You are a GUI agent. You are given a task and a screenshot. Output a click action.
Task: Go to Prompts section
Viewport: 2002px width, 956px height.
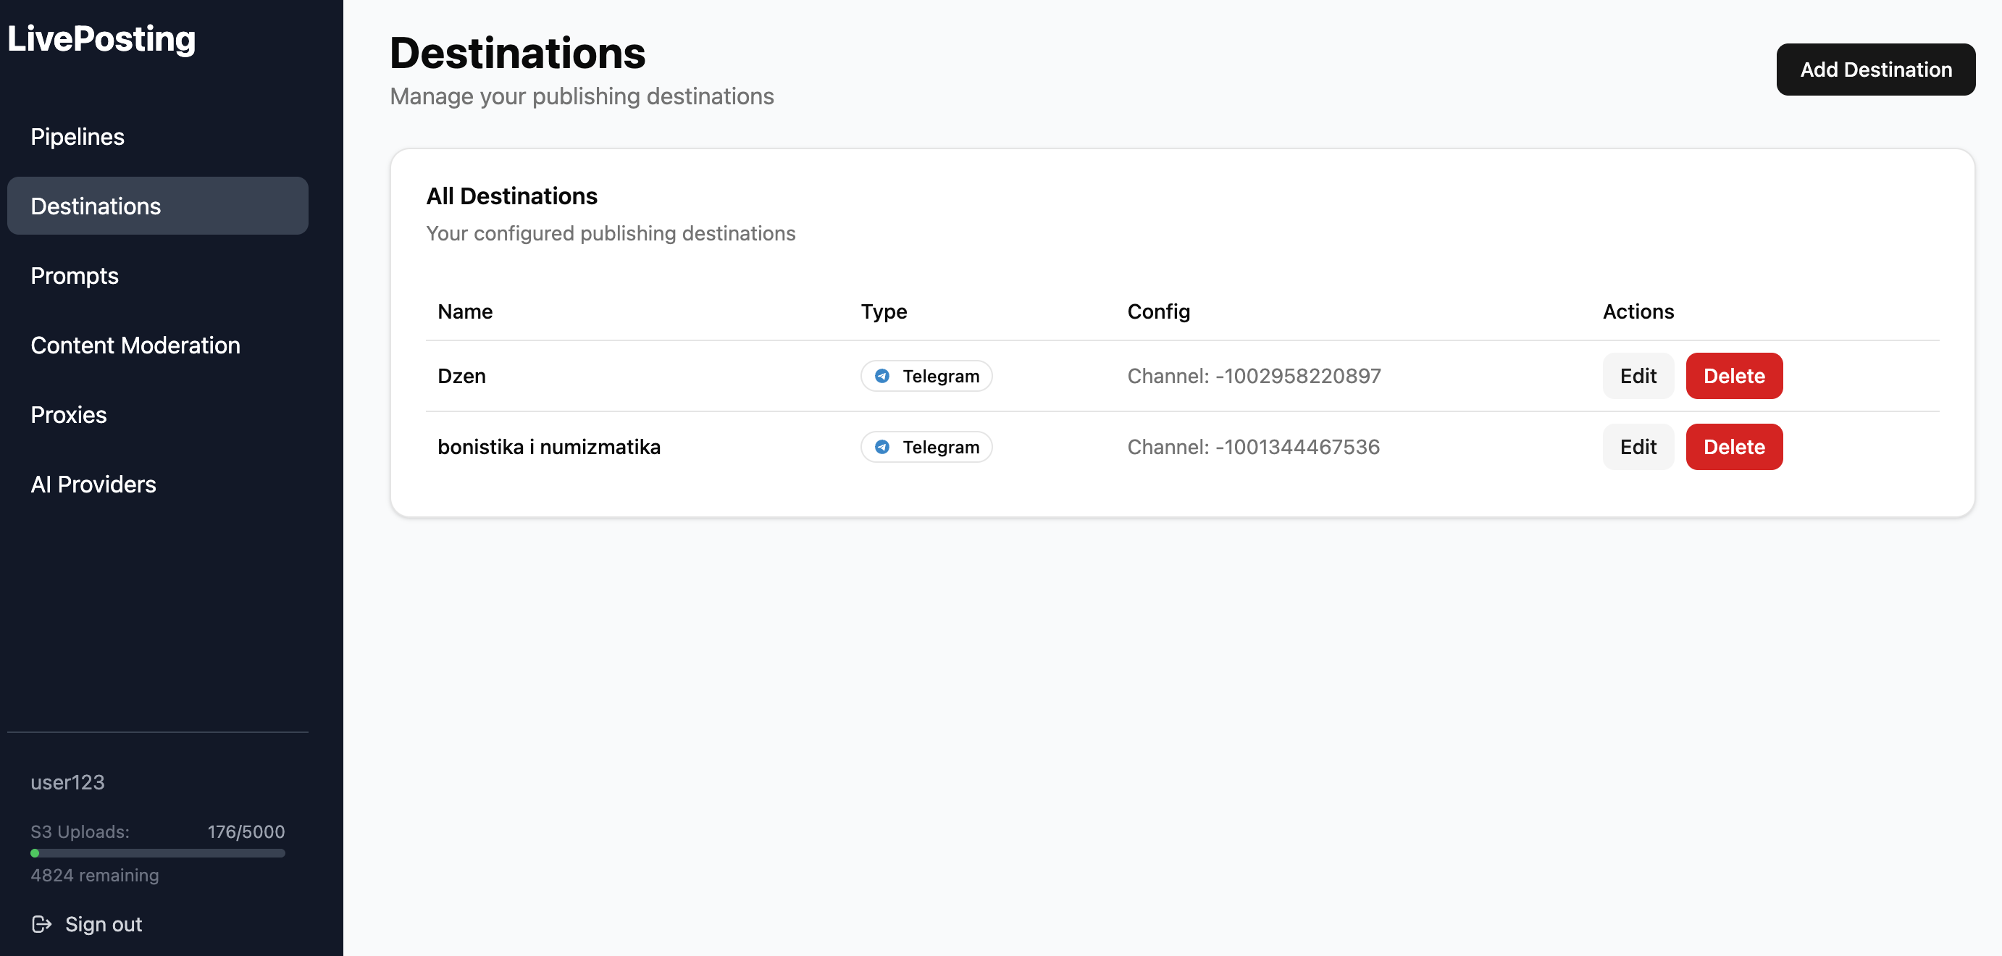[x=75, y=276]
